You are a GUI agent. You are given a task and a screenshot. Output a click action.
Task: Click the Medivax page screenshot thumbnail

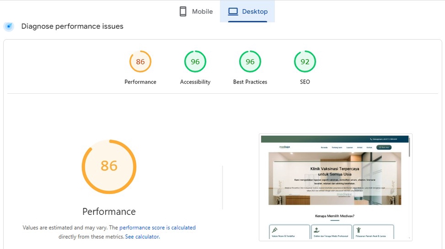[335, 187]
